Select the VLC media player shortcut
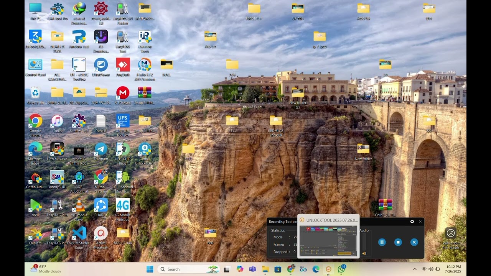Viewport: 491px width, 276px height. tap(79, 210)
